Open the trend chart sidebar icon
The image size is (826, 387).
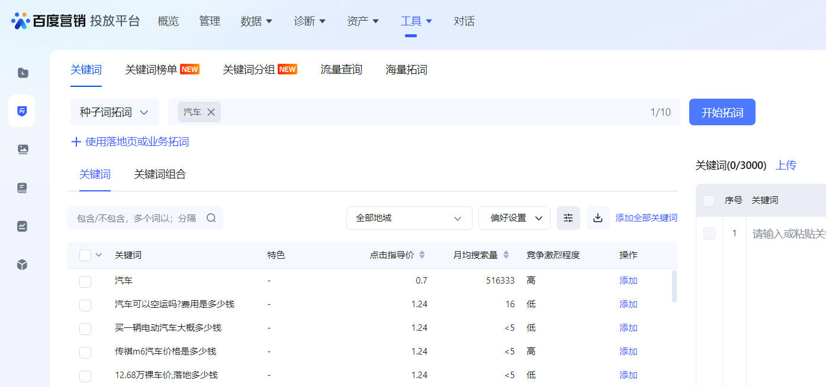pyautogui.click(x=23, y=226)
